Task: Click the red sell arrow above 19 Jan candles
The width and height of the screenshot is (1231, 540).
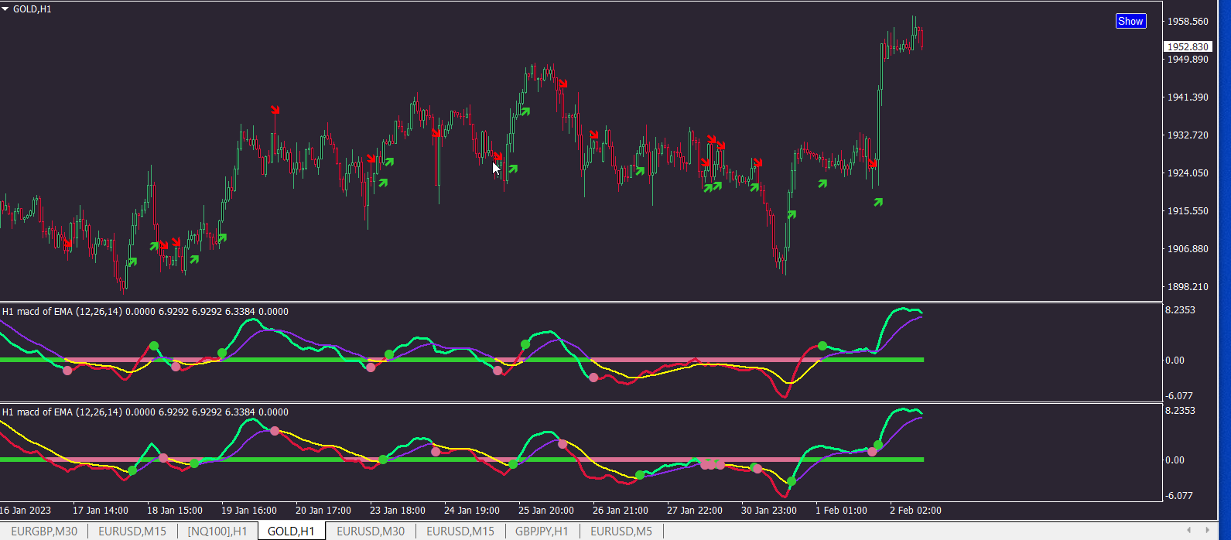Action: coord(275,110)
